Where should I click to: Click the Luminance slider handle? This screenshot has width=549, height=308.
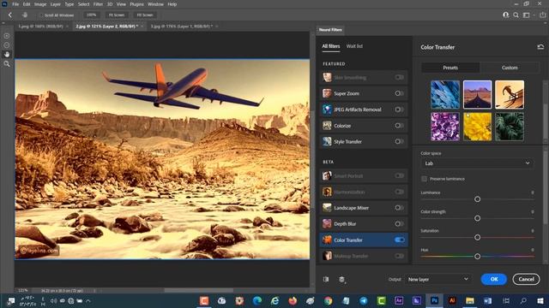[477, 199]
